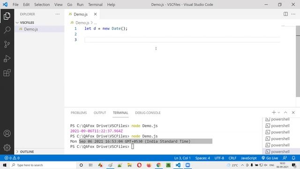
Task: Open Opera browser from taskbar
Action: (x=139, y=165)
